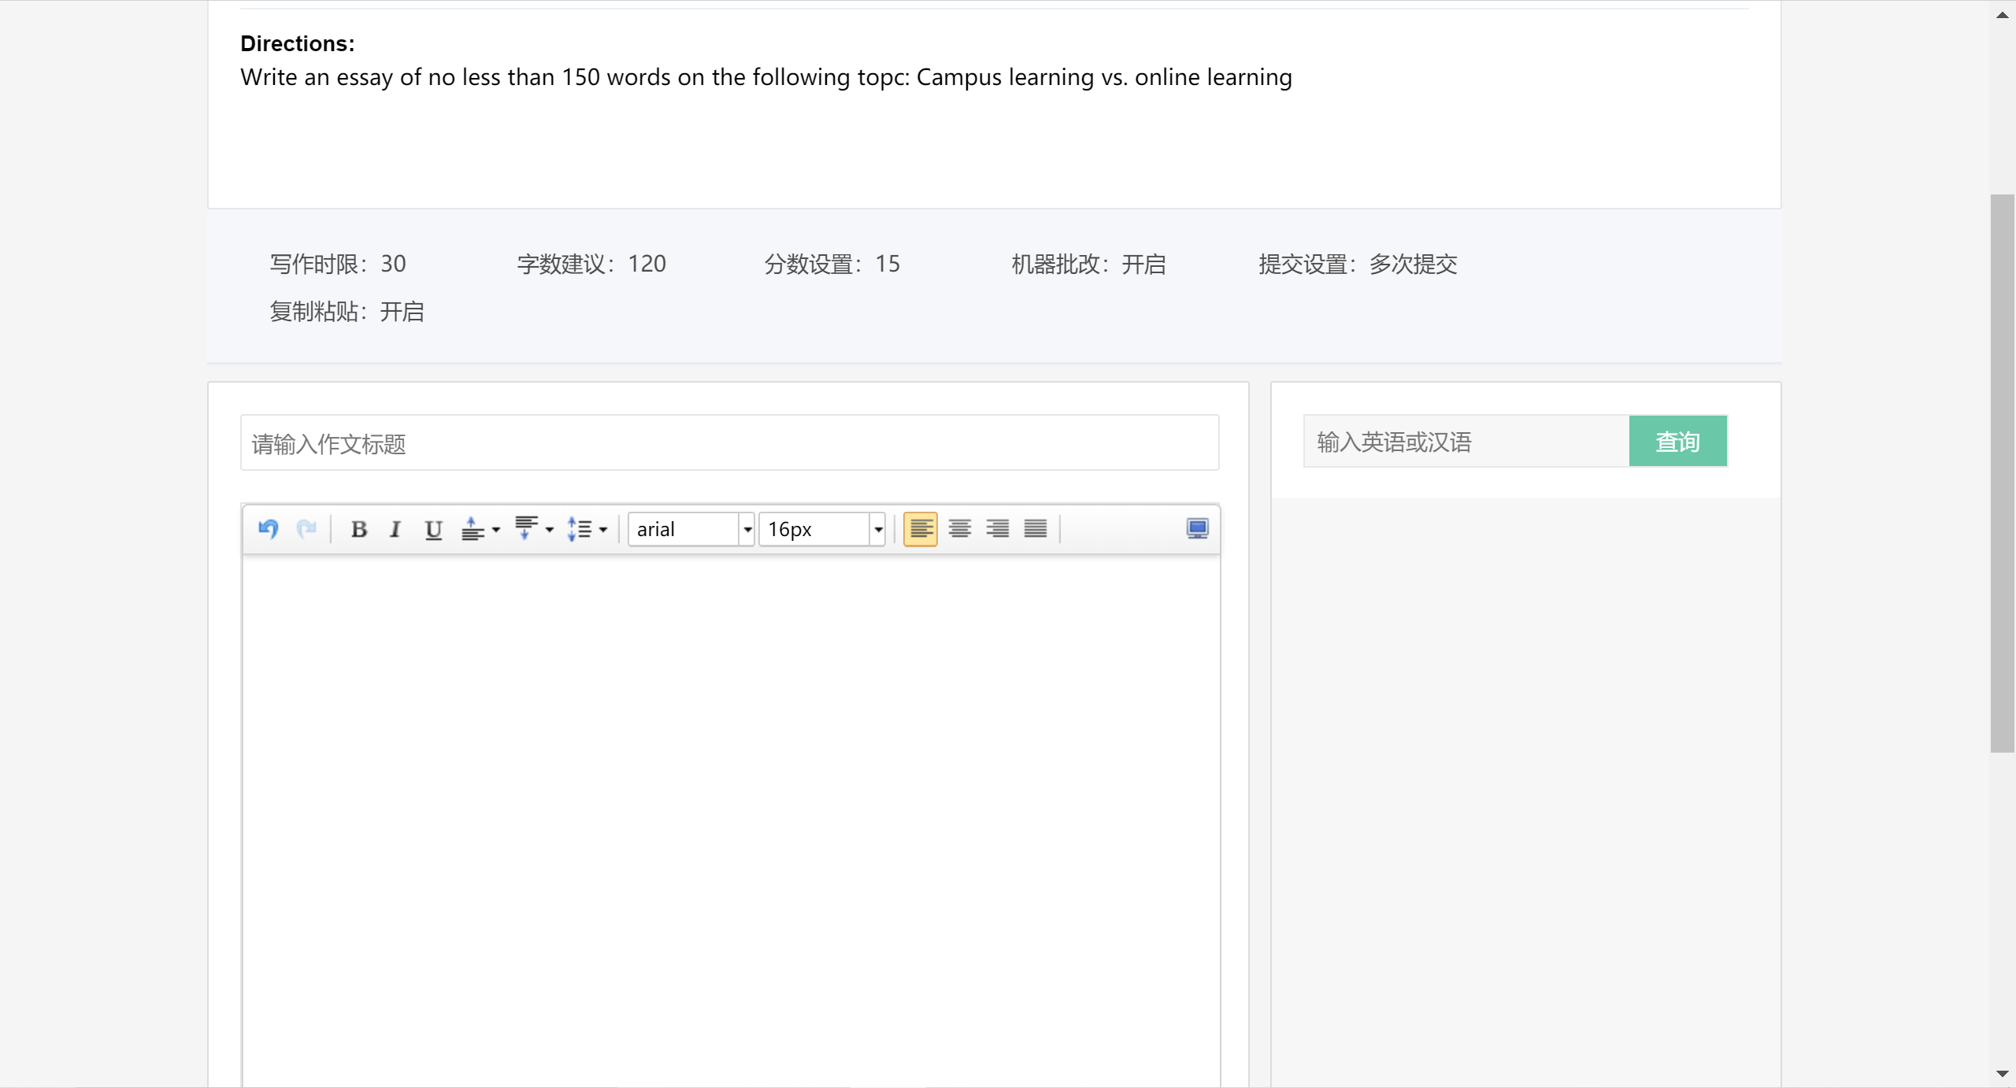This screenshot has width=2016, height=1088.
Task: Click the redo arrow icon
Action: tap(306, 529)
